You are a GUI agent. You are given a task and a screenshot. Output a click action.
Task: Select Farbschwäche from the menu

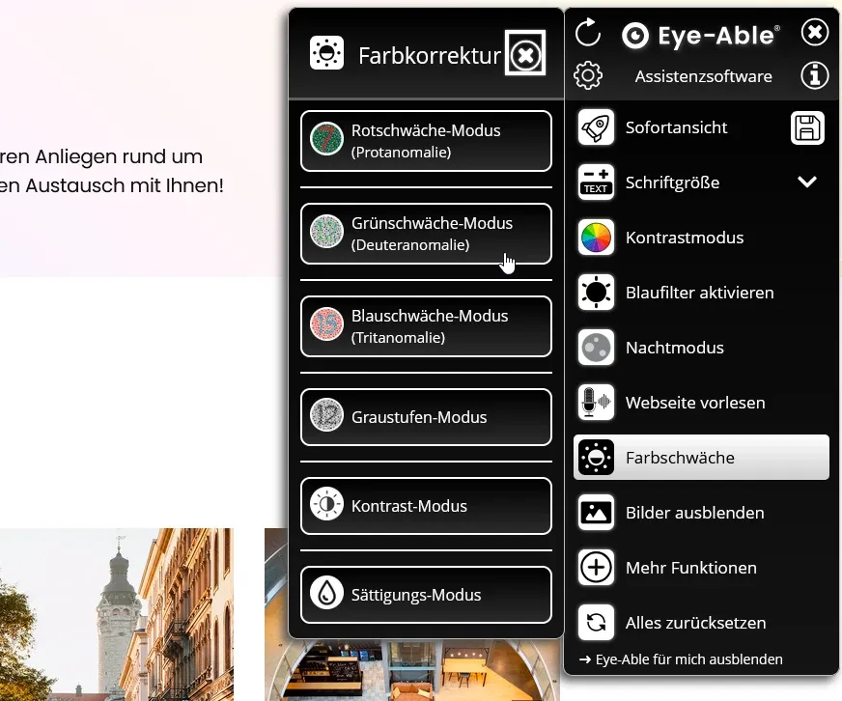click(700, 458)
